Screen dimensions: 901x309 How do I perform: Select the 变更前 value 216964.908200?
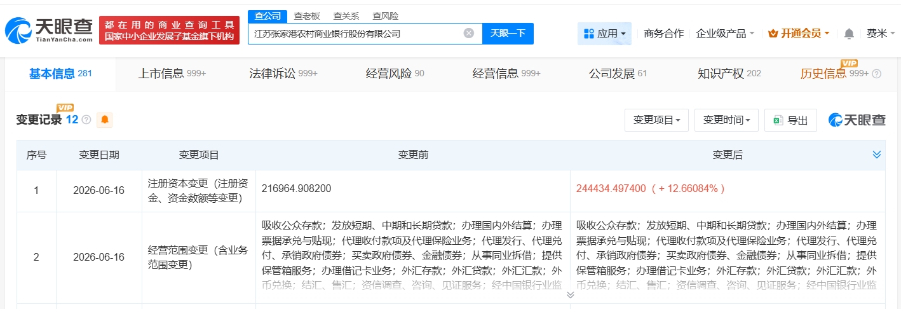[x=297, y=188]
